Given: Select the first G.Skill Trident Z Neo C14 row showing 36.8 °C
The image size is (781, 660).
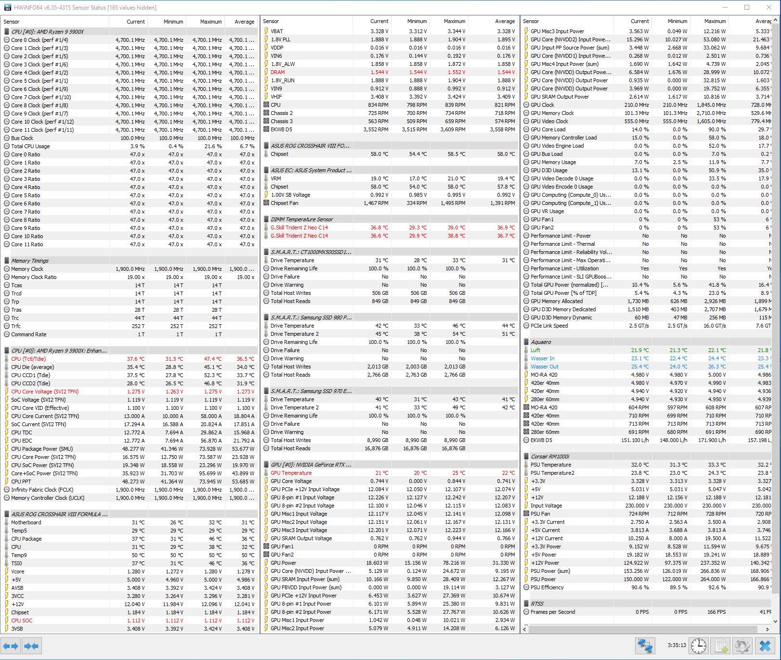Looking at the screenshot, I should coord(389,228).
